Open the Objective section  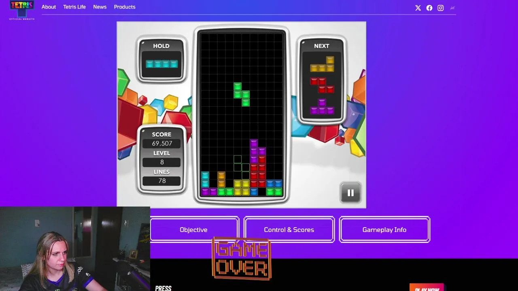click(x=193, y=230)
